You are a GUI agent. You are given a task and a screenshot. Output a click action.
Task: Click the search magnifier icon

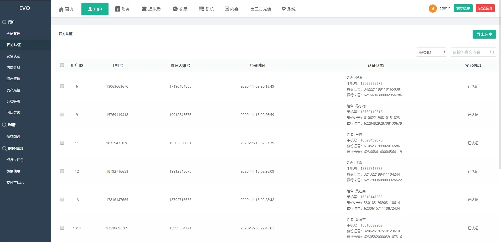click(492, 52)
